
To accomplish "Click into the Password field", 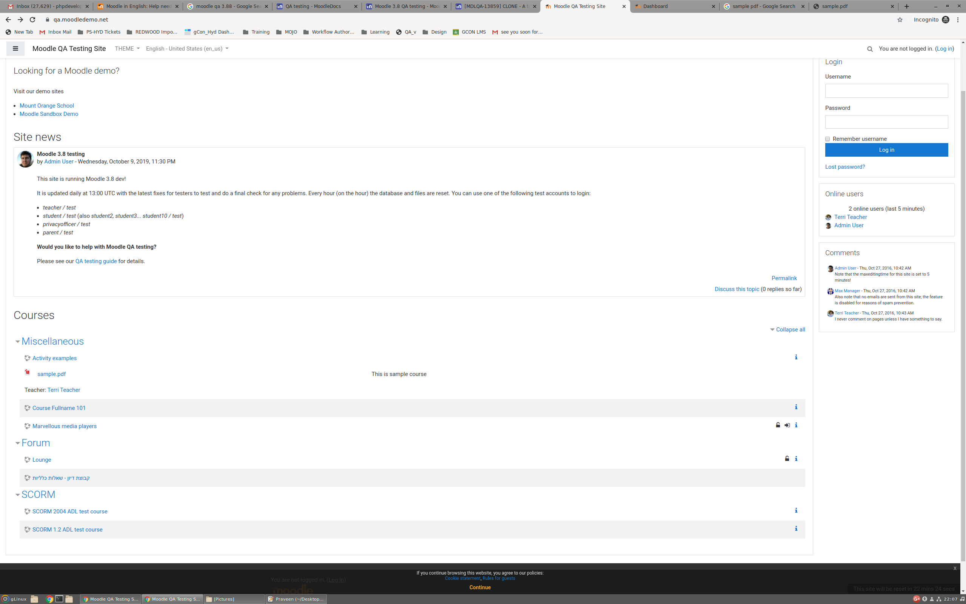I will (886, 122).
